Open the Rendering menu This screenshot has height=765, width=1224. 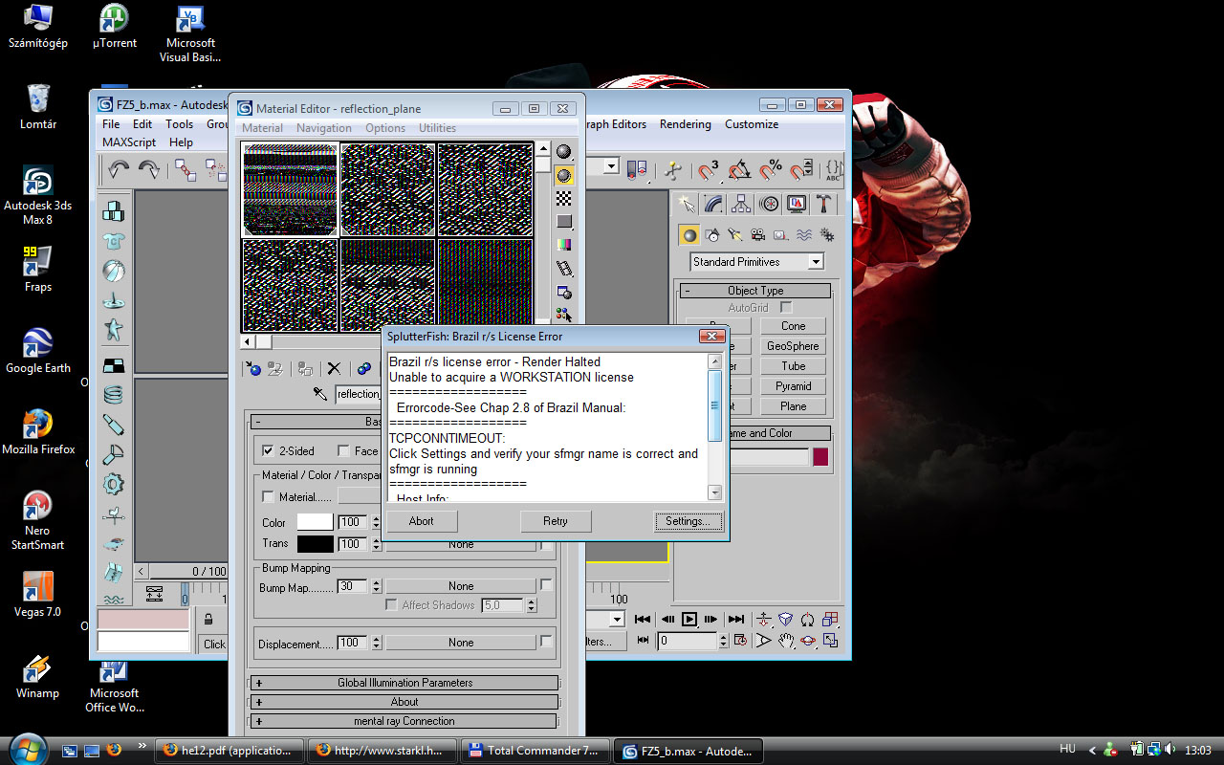(x=686, y=124)
